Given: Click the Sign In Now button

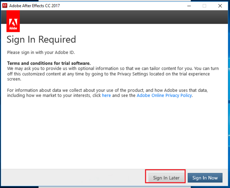Looking at the screenshot, I should click(x=205, y=178).
